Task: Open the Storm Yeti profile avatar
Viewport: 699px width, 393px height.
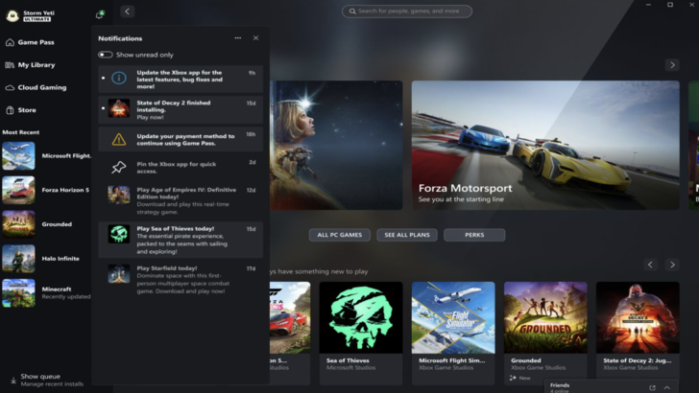Action: (12, 14)
